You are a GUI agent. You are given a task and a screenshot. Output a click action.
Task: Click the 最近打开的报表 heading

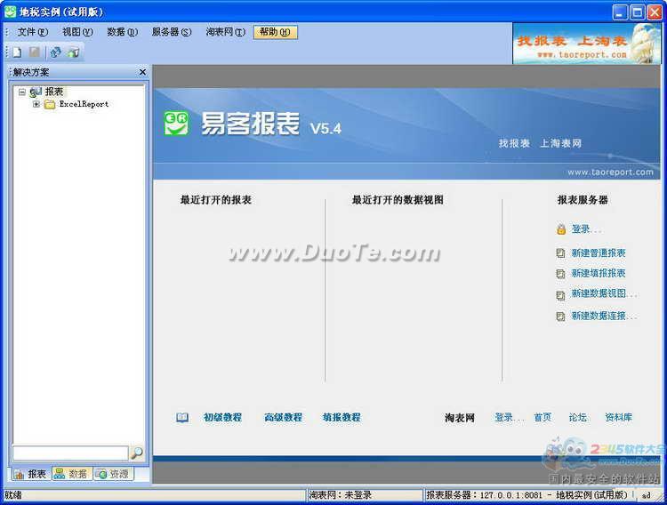[x=216, y=199]
